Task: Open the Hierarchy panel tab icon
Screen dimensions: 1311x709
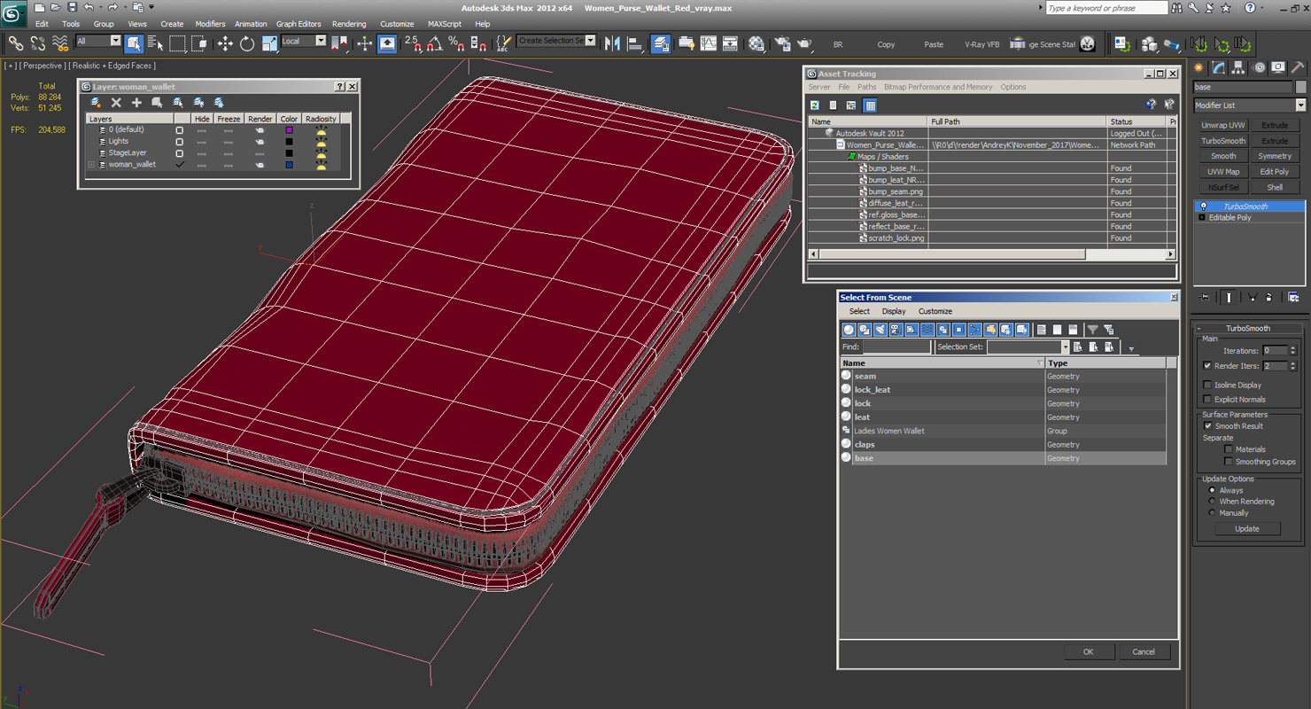Action: point(1238,67)
